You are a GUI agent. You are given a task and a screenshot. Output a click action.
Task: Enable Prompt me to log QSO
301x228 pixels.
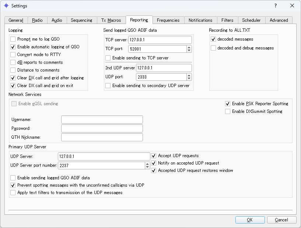coord(13,39)
